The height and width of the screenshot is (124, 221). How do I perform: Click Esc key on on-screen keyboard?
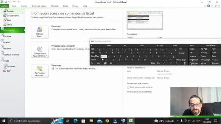pos(92,49)
